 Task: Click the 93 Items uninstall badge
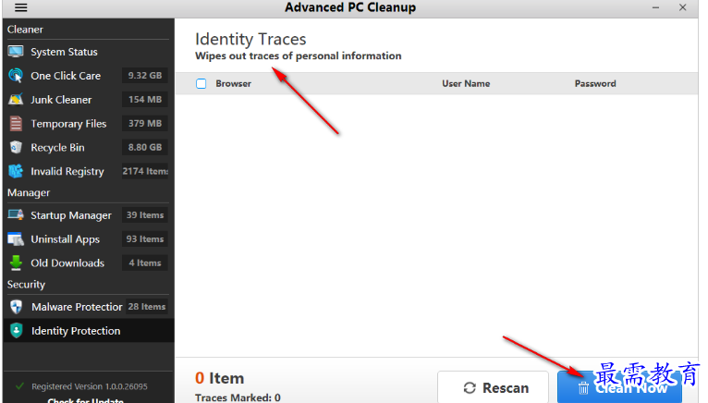pyautogui.click(x=145, y=239)
